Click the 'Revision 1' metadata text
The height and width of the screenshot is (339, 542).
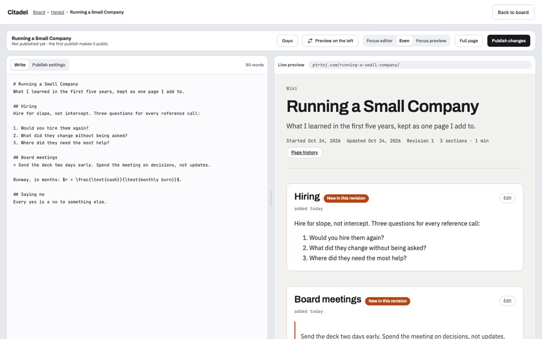(x=420, y=141)
